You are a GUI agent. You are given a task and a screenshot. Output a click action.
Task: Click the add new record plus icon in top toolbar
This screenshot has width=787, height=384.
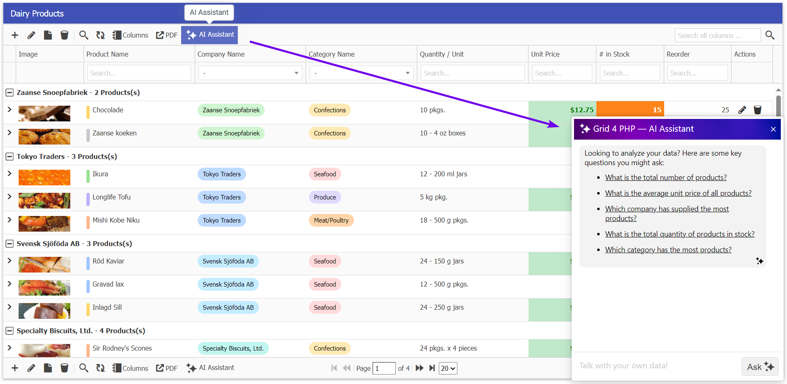15,35
